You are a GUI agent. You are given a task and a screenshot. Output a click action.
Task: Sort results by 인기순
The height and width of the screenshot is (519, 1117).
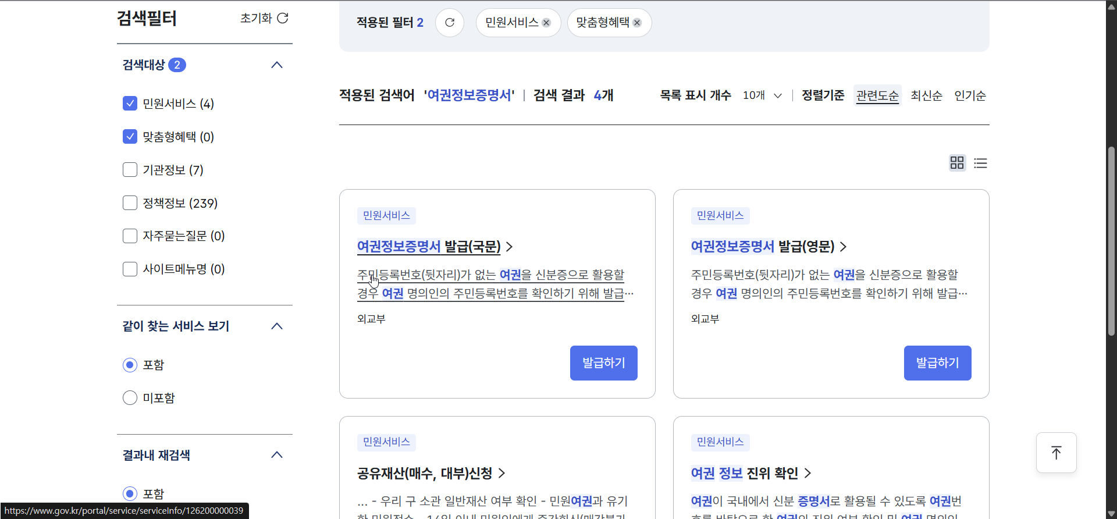pyautogui.click(x=970, y=95)
